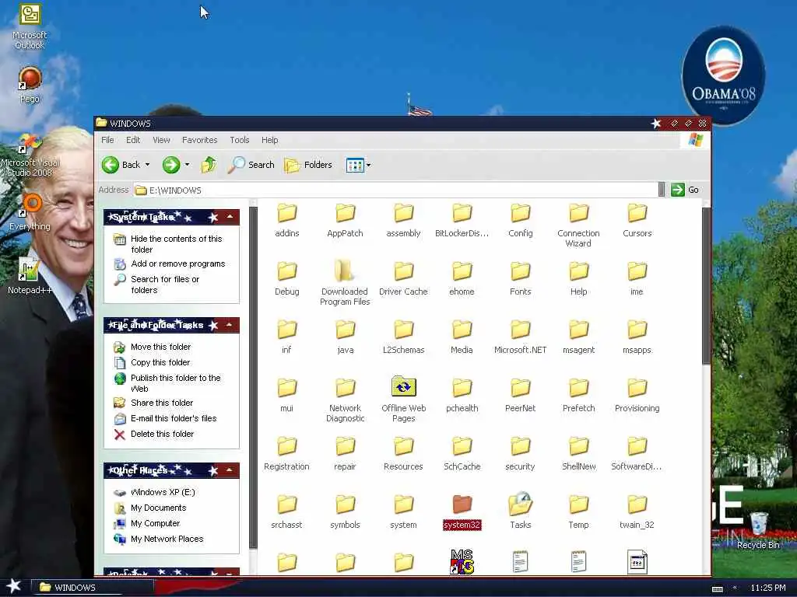The image size is (797, 597).
Task: Select the Media folder
Action: (x=462, y=337)
